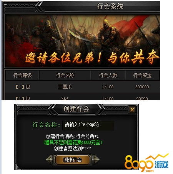Viewport: 173px width, 174px height.
Task: Click left arrow ornament beside 创建行会 button
Action: coord(49,160)
